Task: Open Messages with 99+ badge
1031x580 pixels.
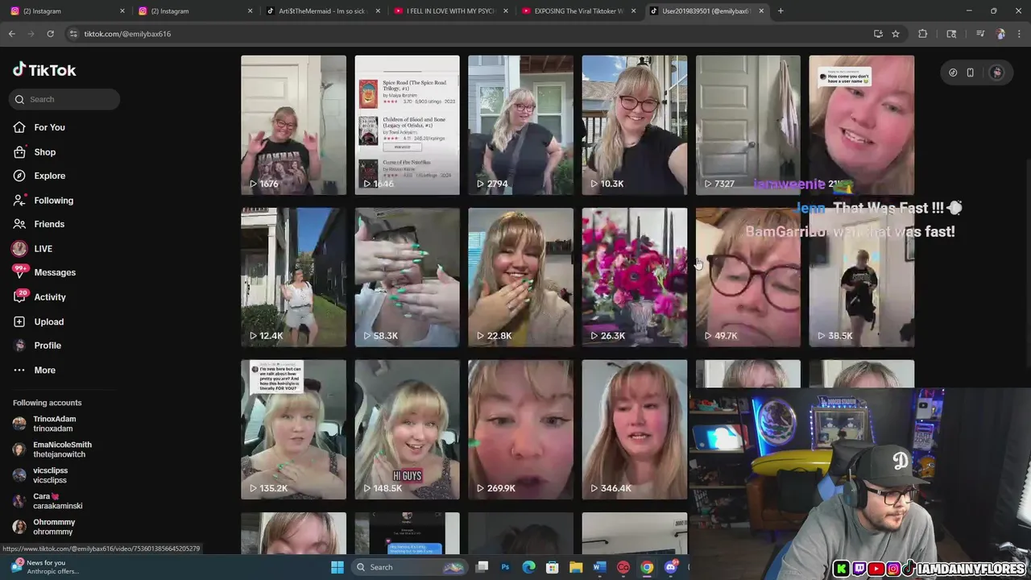Action: point(44,272)
